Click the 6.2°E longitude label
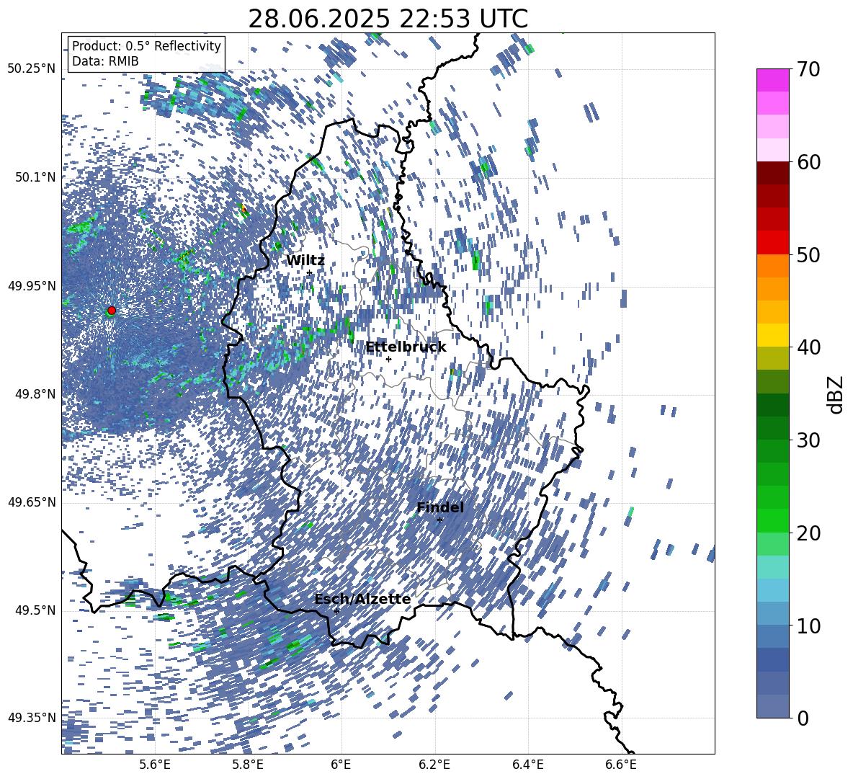 434,765
